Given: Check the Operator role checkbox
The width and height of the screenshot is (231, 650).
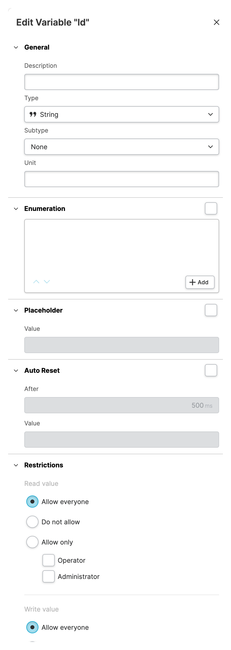Looking at the screenshot, I should 49,560.
